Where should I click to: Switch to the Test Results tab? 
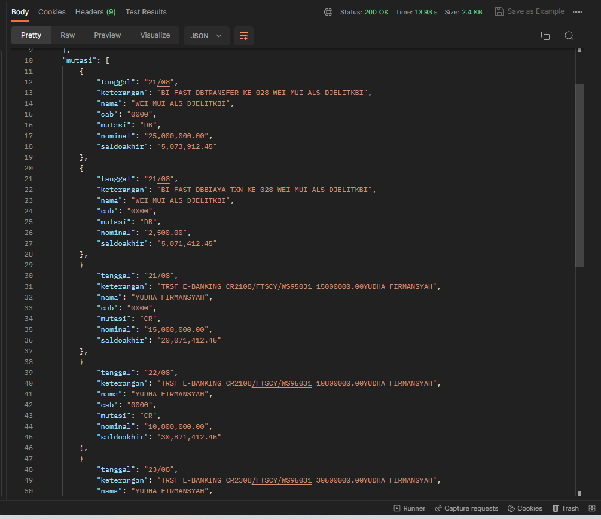click(x=146, y=12)
